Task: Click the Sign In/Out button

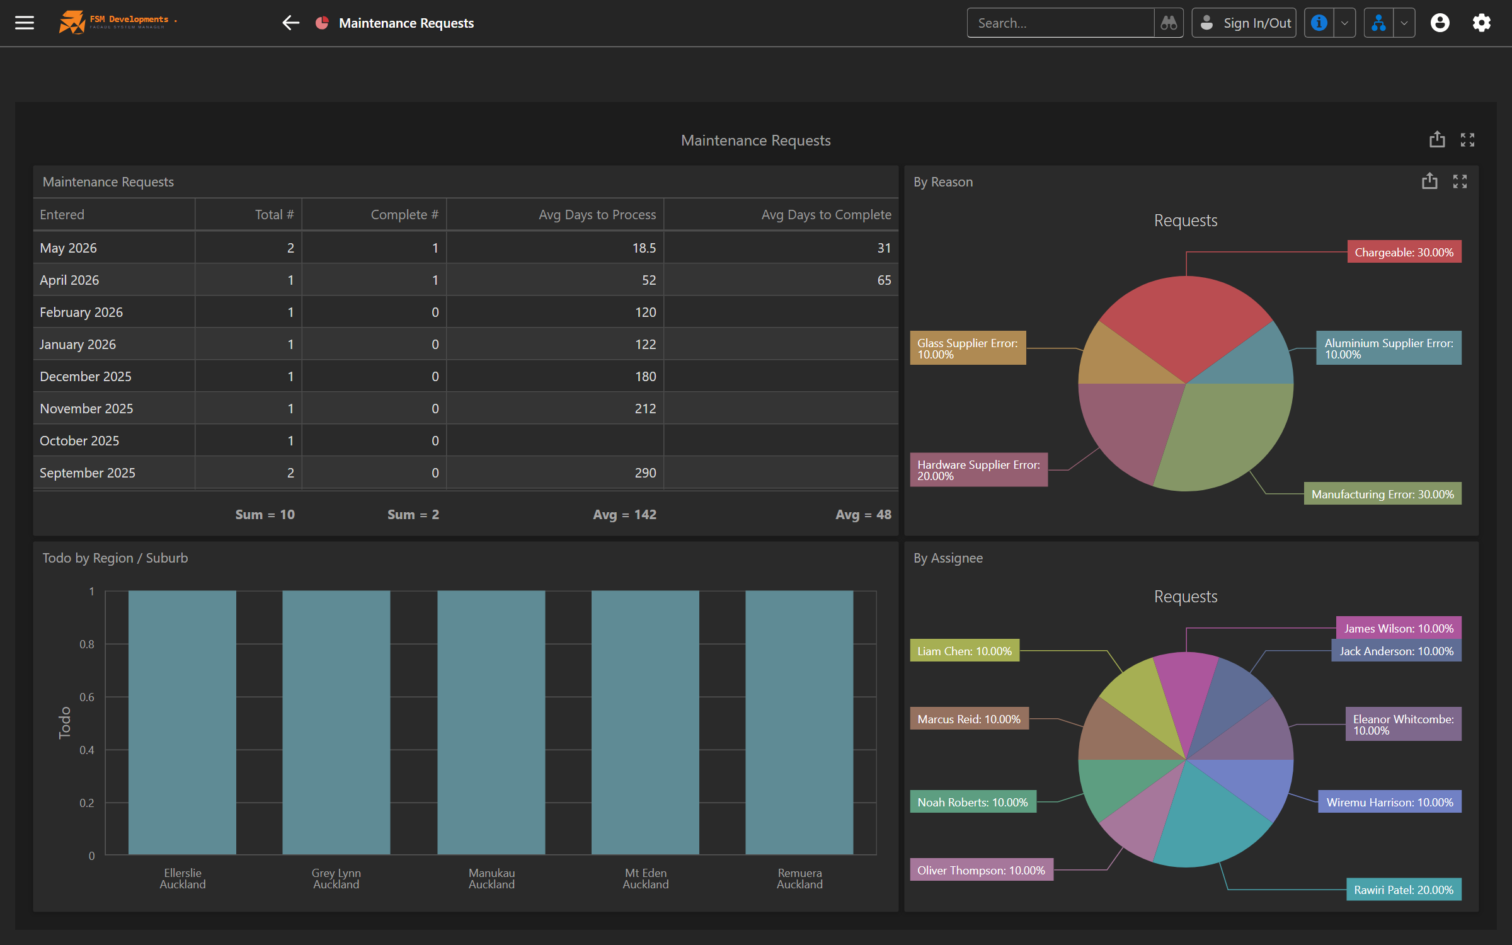Action: coord(1244,23)
